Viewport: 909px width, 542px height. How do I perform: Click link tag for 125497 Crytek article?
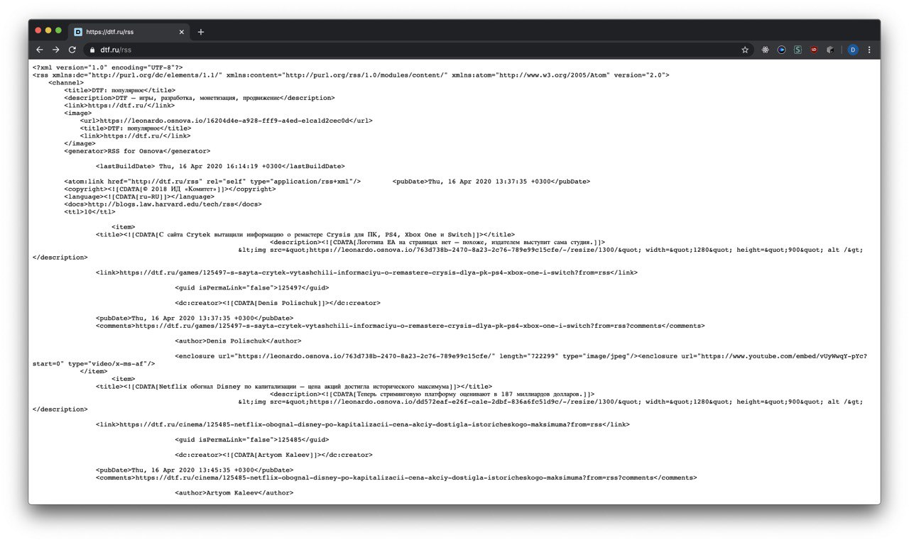[366, 272]
